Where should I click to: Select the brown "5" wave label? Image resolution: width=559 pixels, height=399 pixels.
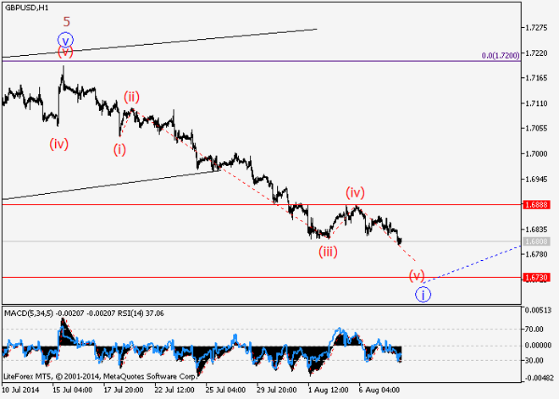67,22
